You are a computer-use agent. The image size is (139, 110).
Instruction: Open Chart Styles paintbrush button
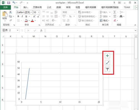107,62
